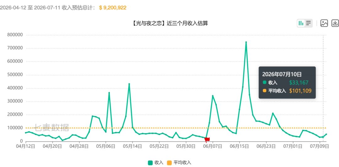Click the highest peak point above 700000
This screenshot has height=167, width=339.
pyautogui.click(x=246, y=42)
